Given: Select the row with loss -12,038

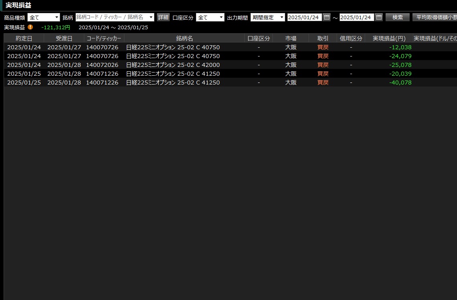Looking at the screenshot, I should coord(230,47).
